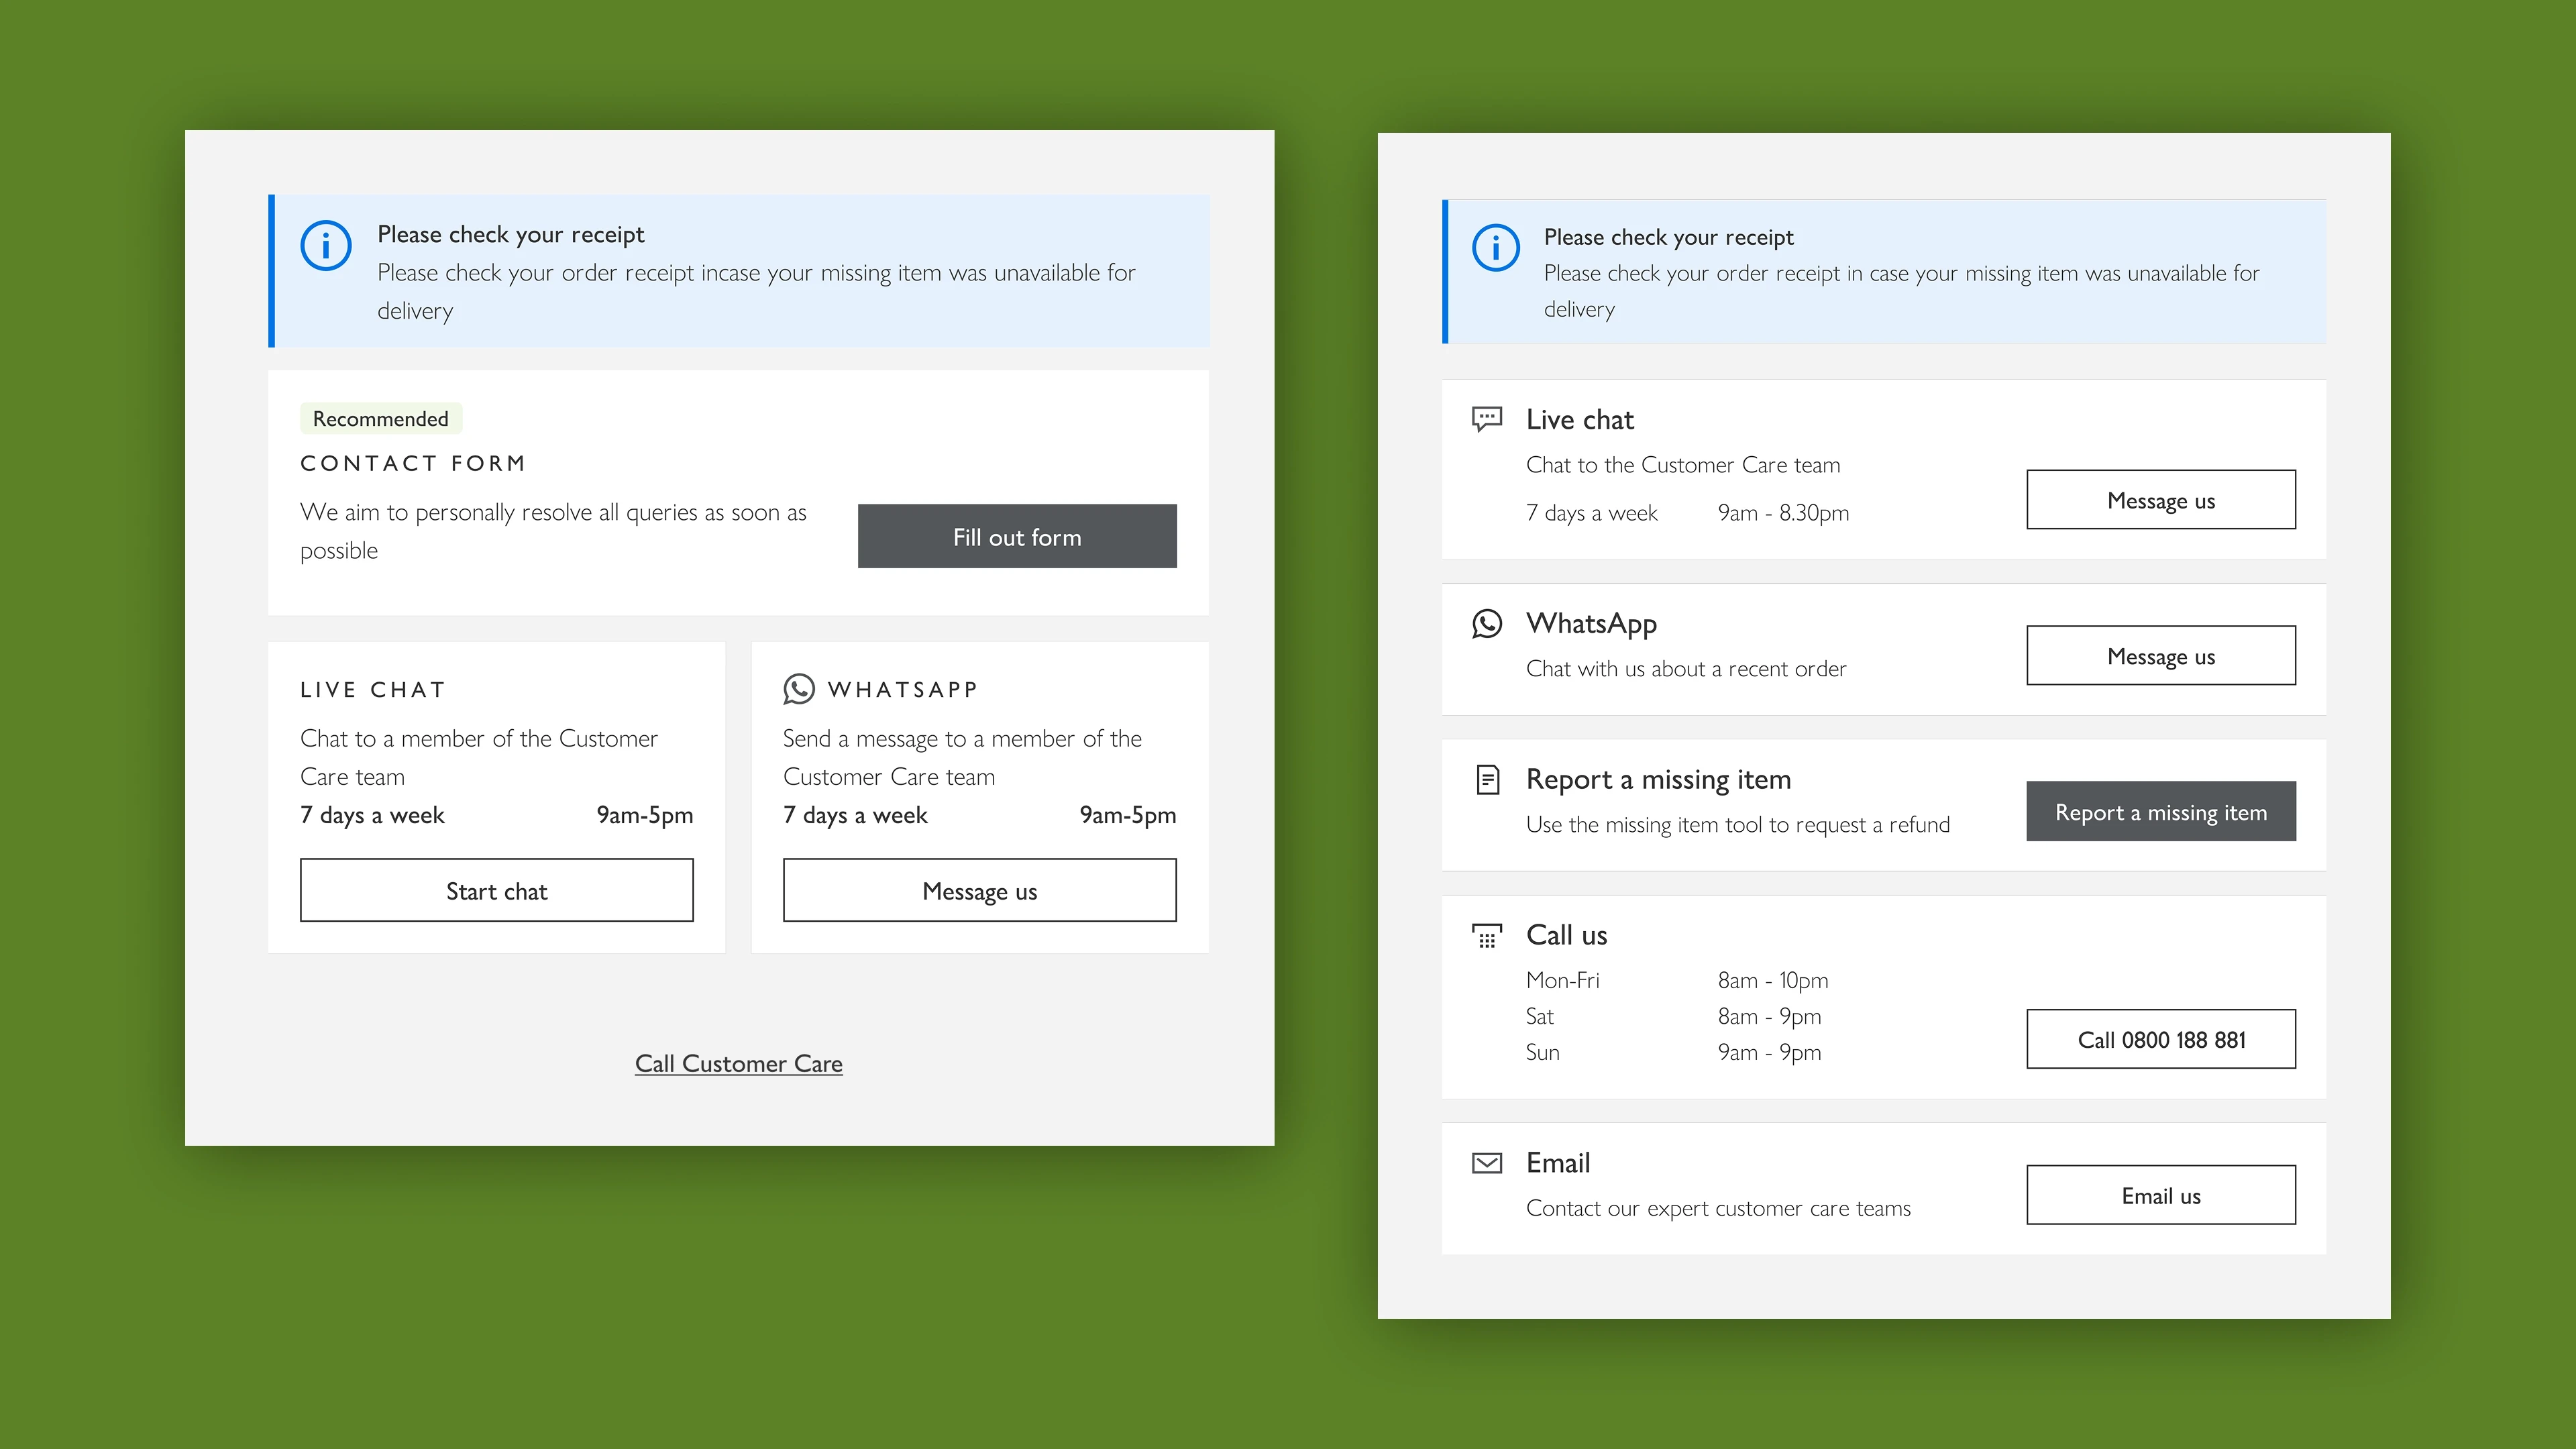Screen dimensions: 2576x1449
Task: Click Message us in the left WhatsApp card
Action: (980, 890)
